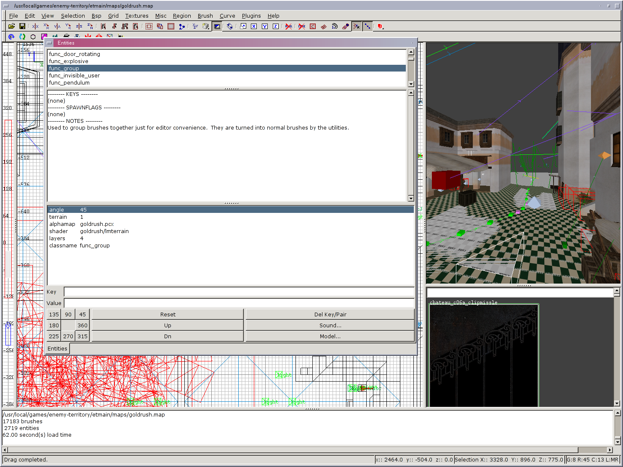
Task: Click the show patch bounding box icon
Action: coord(313,26)
